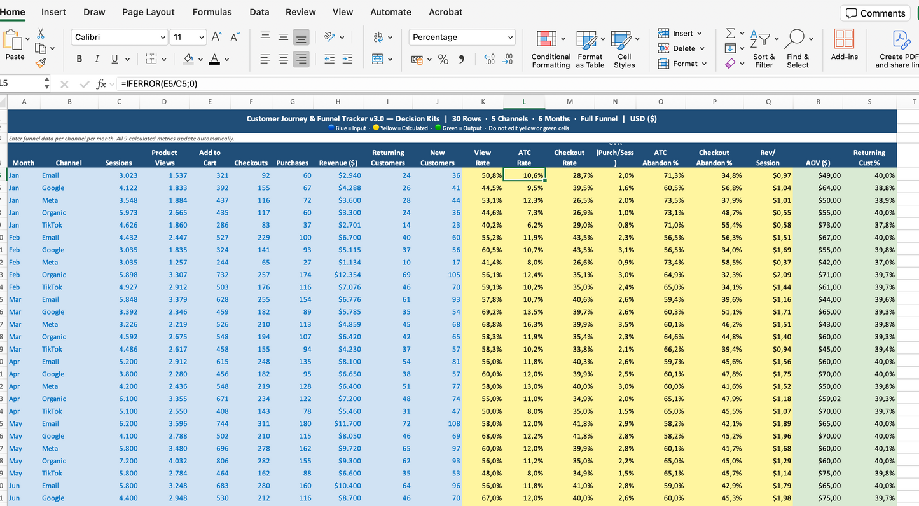Click the Format cells button
The image size is (919, 506).
[682, 64]
